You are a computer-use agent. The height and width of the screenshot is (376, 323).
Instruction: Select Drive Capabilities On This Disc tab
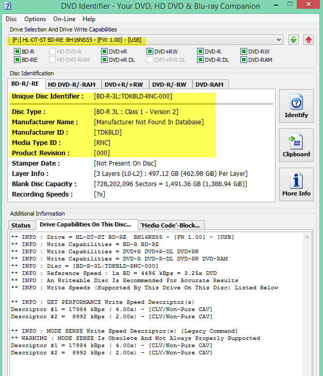click(86, 224)
